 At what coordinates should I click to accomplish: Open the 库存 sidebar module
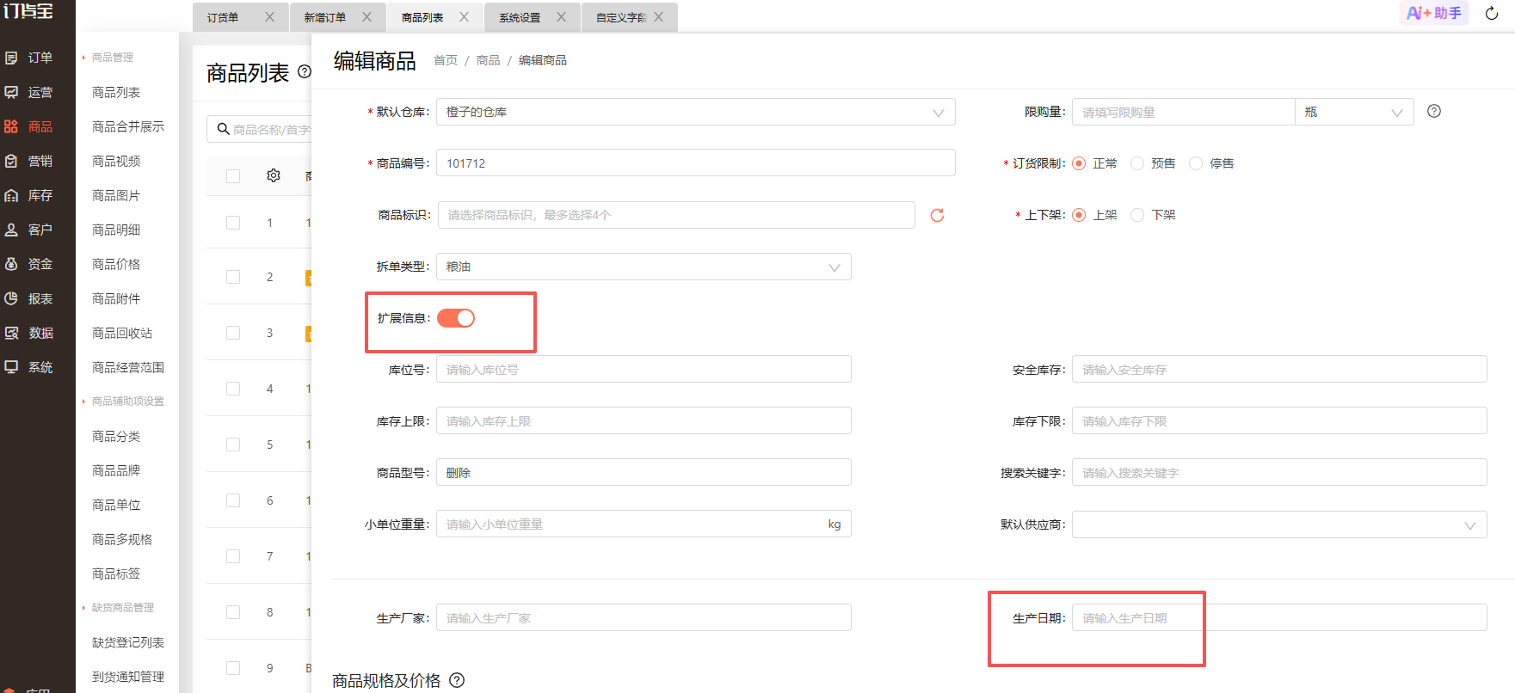29,195
